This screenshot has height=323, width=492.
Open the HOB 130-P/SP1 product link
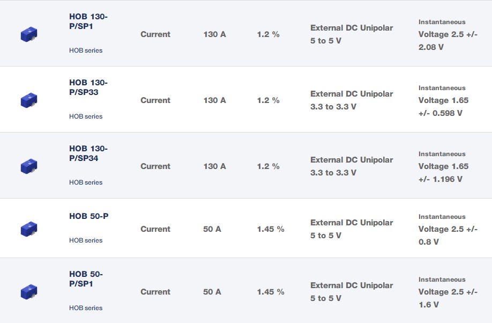coord(88,22)
